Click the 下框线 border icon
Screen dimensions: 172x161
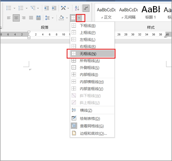click(74, 25)
